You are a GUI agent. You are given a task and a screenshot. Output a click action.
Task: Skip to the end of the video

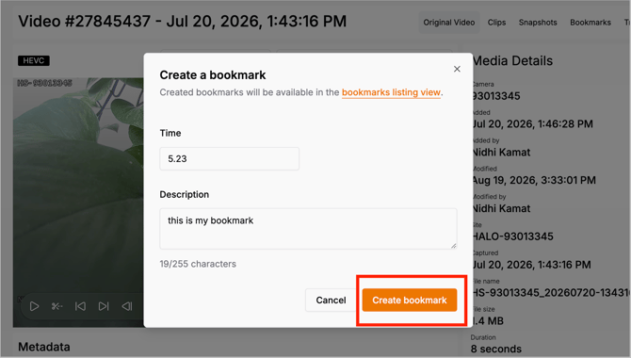[x=104, y=306]
